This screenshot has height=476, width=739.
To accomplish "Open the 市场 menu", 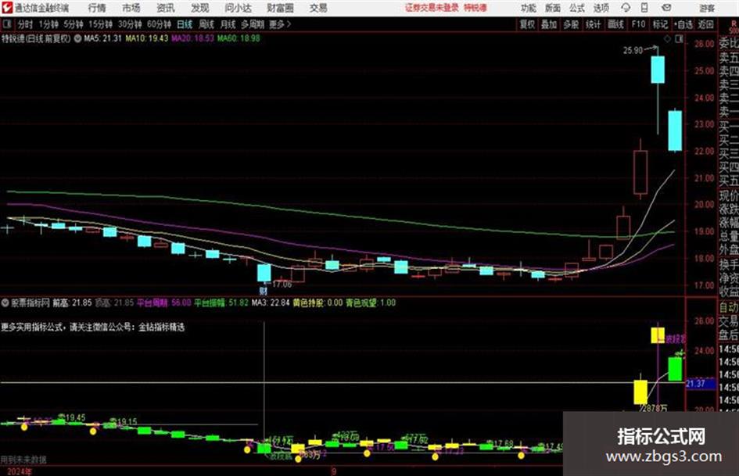I will pos(131,8).
